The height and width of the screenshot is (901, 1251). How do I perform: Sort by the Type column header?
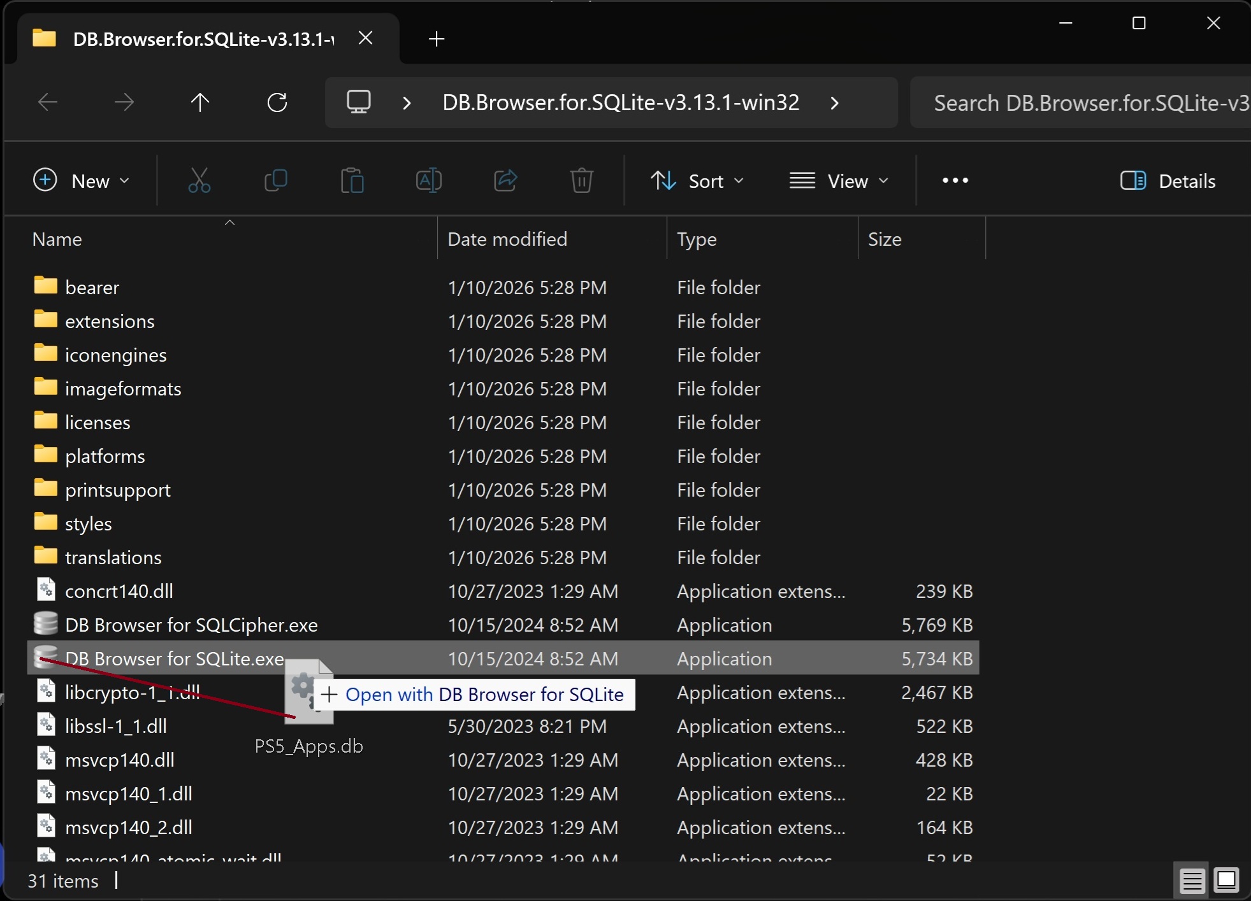coord(762,239)
